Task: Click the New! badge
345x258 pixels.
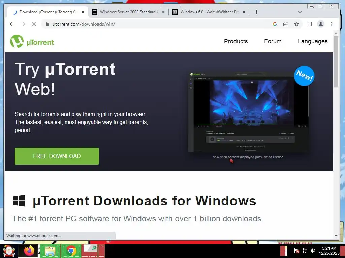Action: point(304,76)
